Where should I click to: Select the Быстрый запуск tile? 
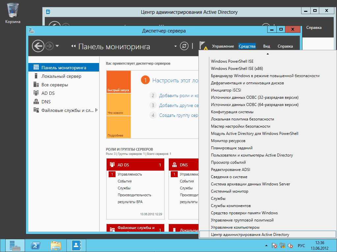tap(118, 82)
